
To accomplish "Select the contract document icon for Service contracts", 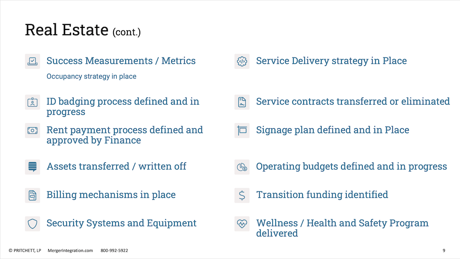I will click(242, 102).
